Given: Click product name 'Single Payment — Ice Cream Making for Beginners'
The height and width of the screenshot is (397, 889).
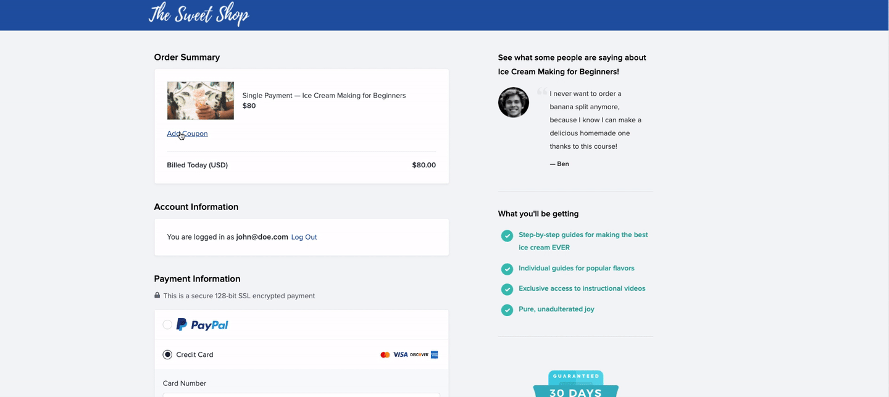Looking at the screenshot, I should pos(324,96).
